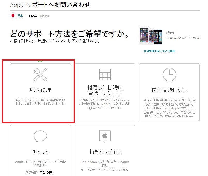208x176 pixels.
Task: Switch language to English
Action: pyautogui.click(x=44, y=16)
